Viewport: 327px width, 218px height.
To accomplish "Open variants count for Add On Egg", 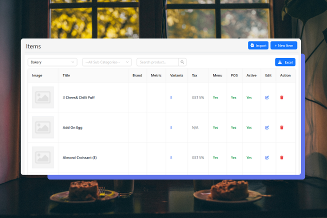I will [x=171, y=127].
